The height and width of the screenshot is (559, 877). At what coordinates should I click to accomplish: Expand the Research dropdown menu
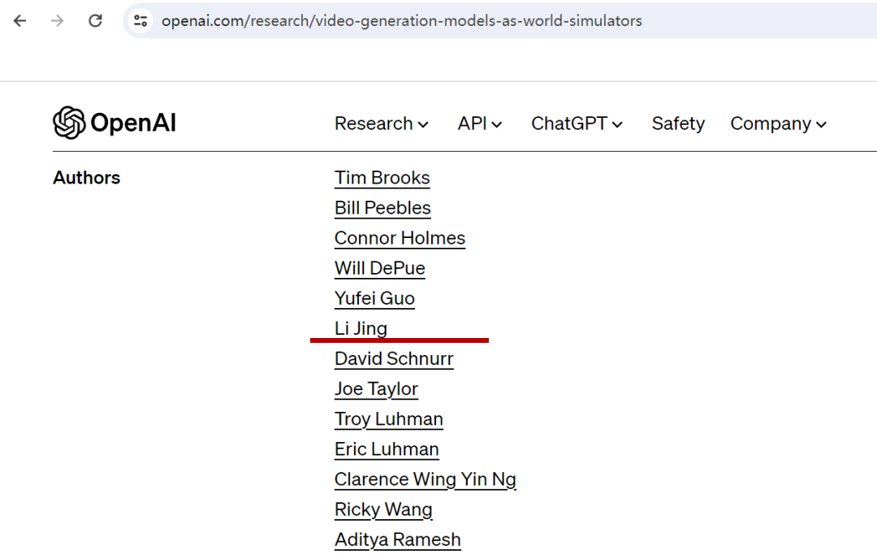pos(381,123)
